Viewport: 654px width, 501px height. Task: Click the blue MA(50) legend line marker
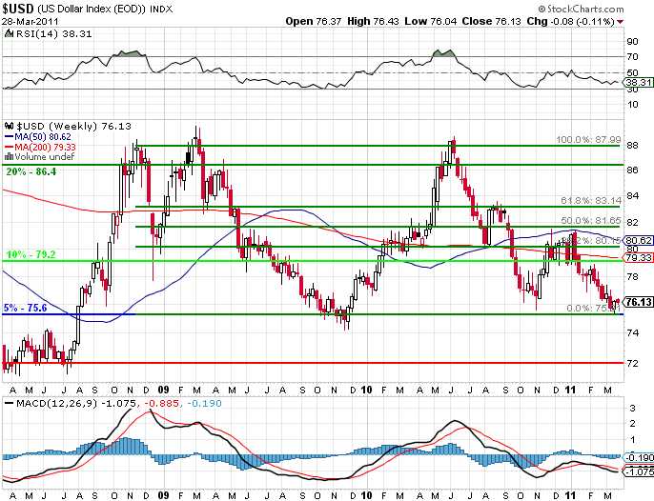tap(9, 136)
